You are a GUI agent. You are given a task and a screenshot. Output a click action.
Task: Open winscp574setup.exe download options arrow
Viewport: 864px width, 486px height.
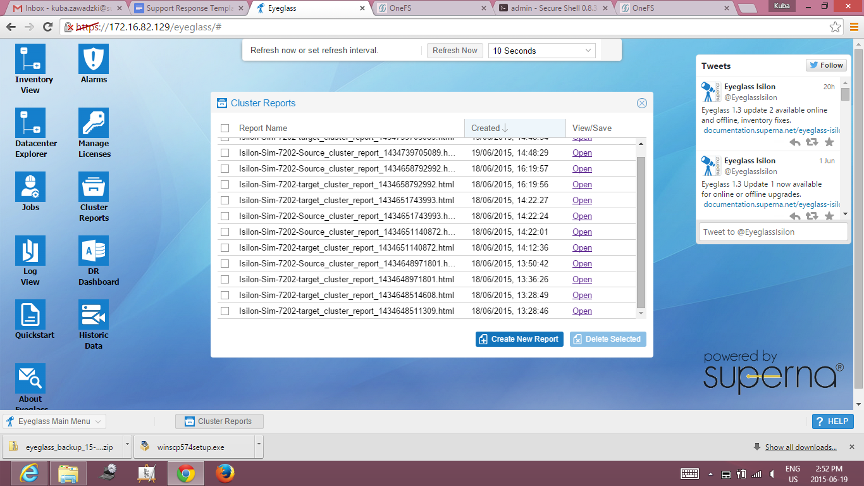click(258, 446)
